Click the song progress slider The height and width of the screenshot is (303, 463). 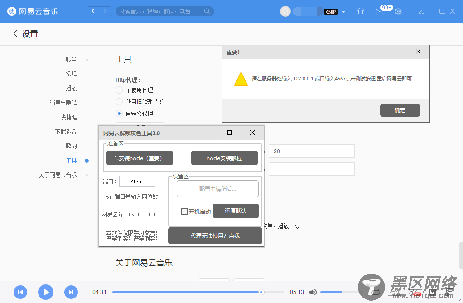pos(198,292)
